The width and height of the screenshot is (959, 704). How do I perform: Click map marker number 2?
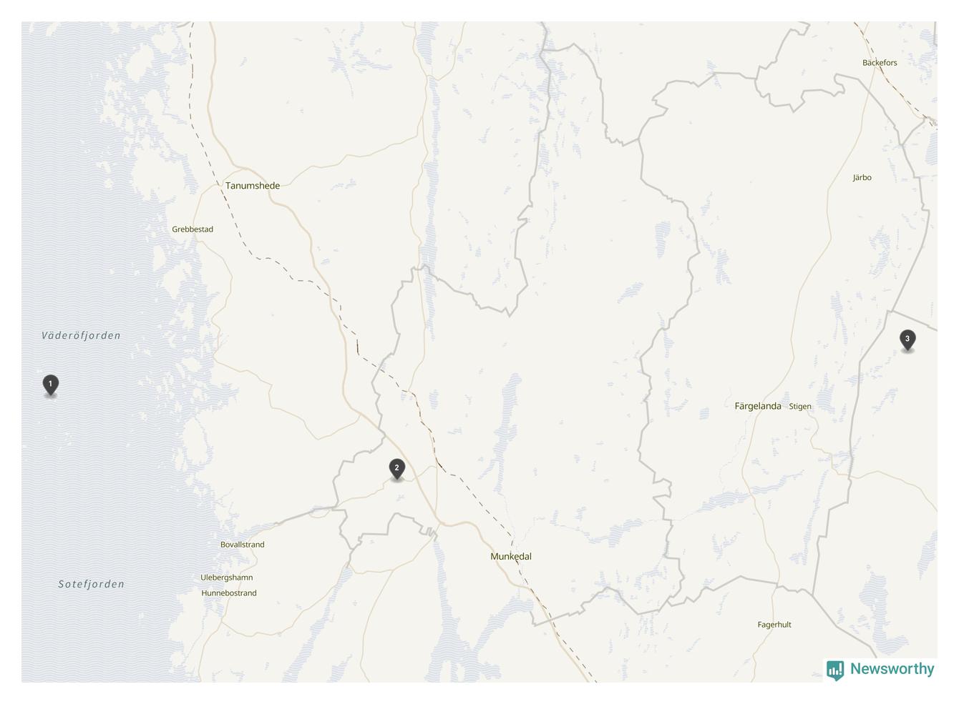[396, 470]
